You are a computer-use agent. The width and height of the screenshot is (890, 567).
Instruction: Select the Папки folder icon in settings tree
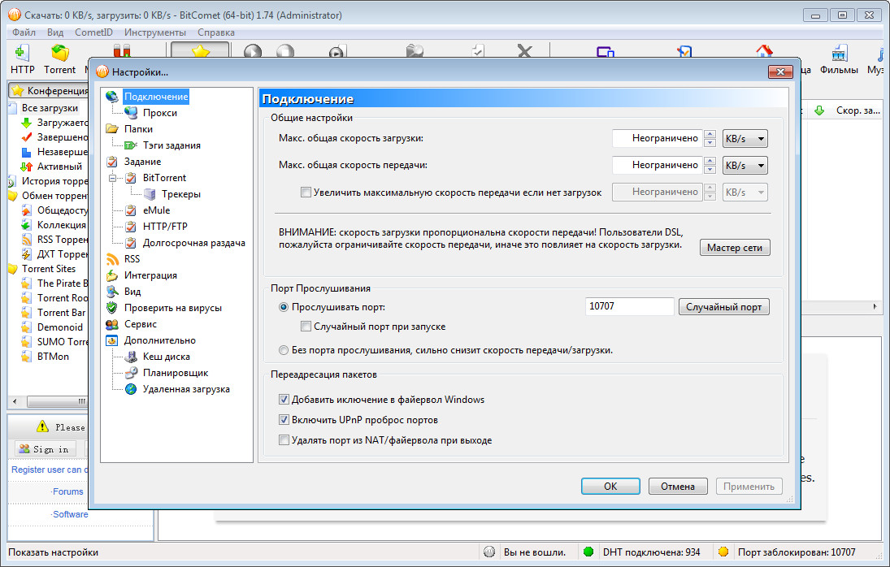112,129
